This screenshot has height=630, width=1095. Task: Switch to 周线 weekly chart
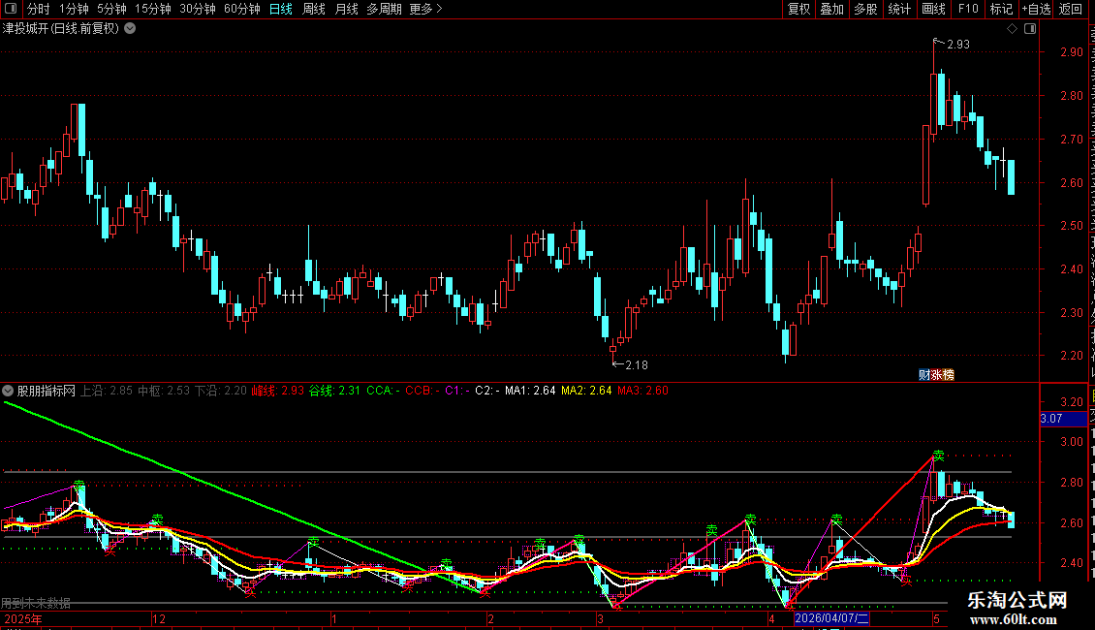point(314,9)
